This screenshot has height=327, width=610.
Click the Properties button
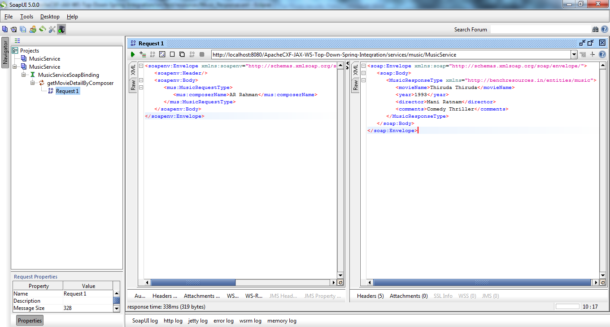coord(29,320)
